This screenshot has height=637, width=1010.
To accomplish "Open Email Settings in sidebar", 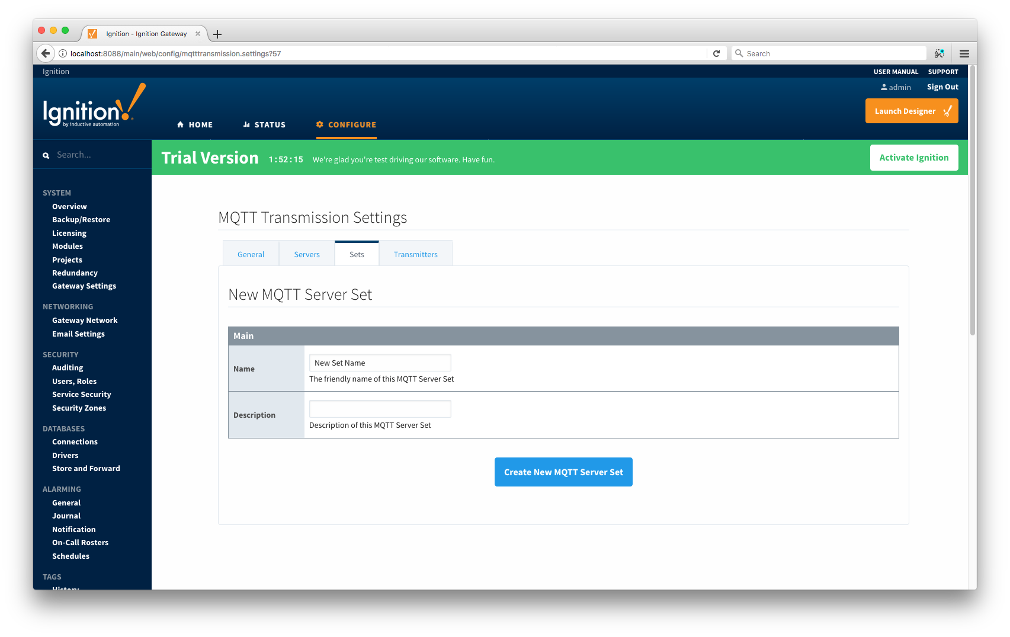I will point(78,334).
